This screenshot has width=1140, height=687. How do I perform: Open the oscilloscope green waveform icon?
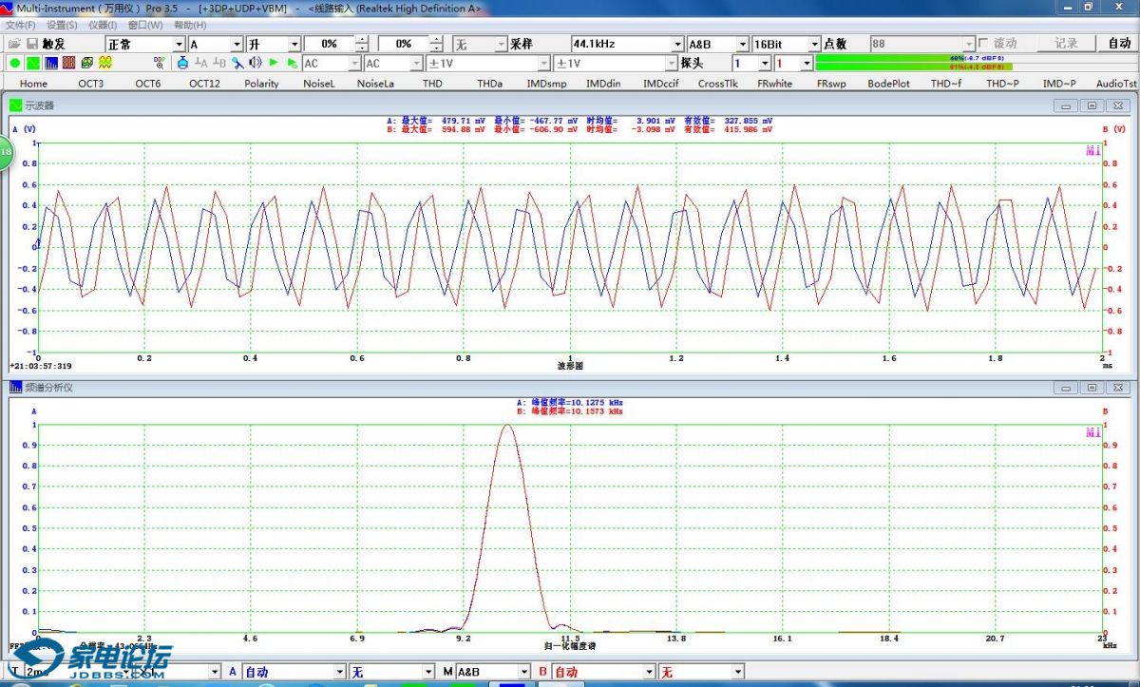coord(33,63)
